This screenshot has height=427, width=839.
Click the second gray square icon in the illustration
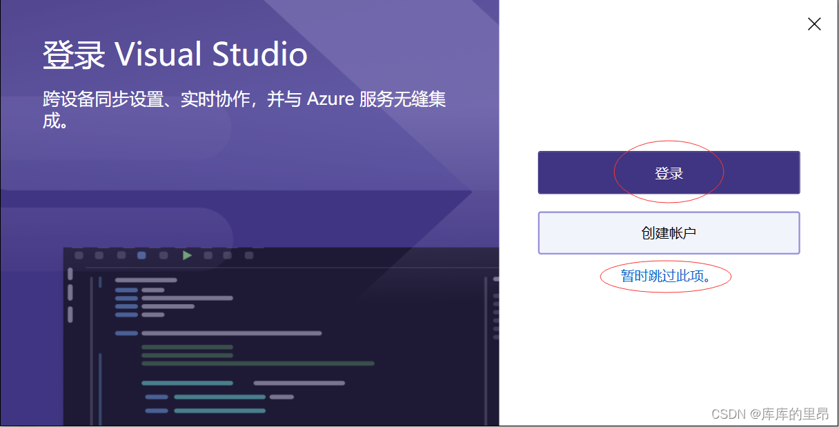pos(99,255)
